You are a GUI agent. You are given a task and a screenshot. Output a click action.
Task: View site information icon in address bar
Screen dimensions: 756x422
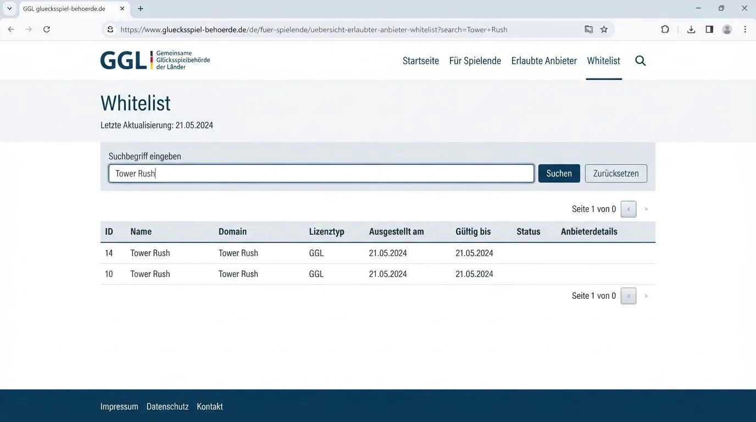coord(110,30)
